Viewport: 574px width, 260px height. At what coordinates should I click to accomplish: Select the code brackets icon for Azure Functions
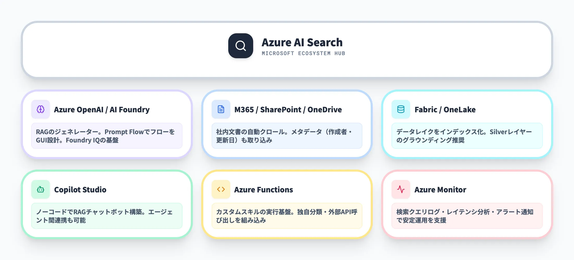[220, 190]
